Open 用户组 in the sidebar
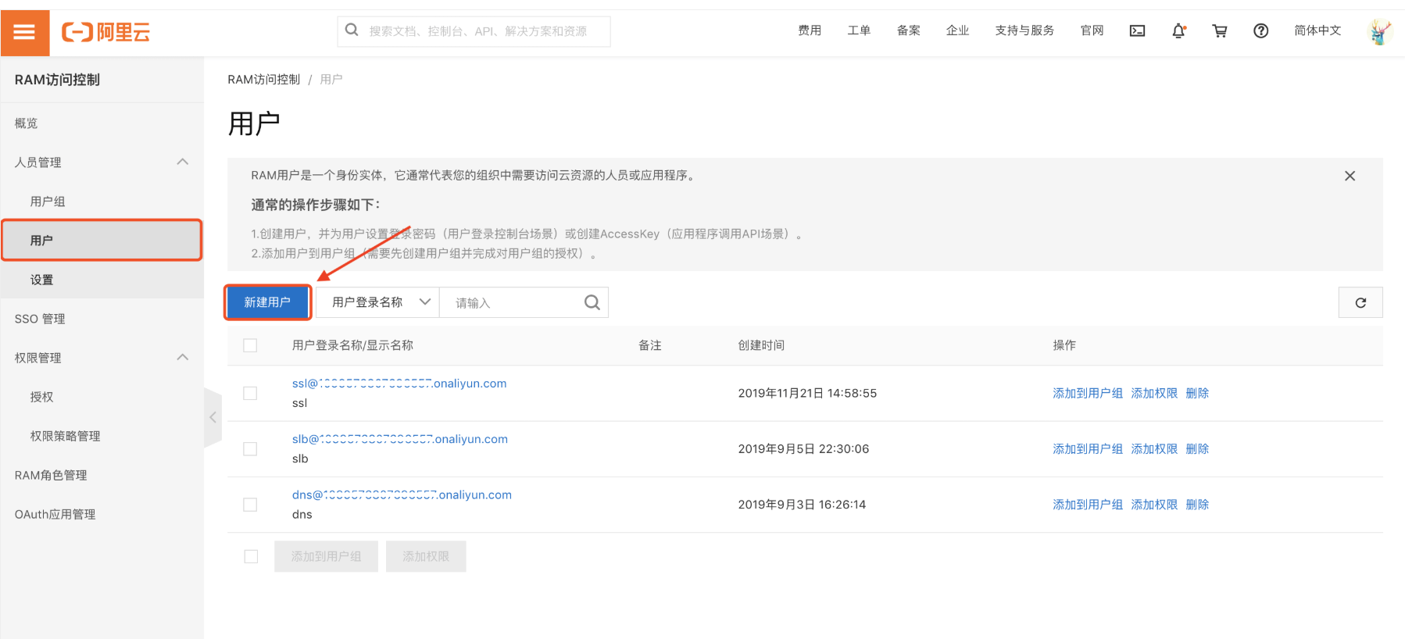Viewport: 1405px width, 639px height. pos(48,202)
